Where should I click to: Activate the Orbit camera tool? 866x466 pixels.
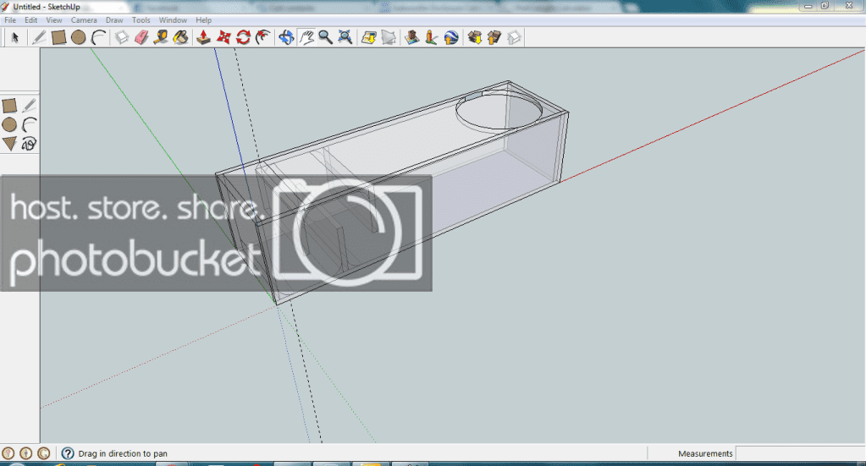tap(286, 37)
